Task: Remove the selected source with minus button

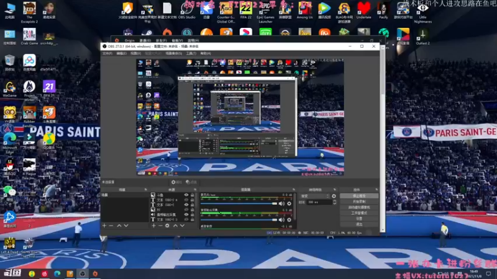Action: [x=160, y=226]
